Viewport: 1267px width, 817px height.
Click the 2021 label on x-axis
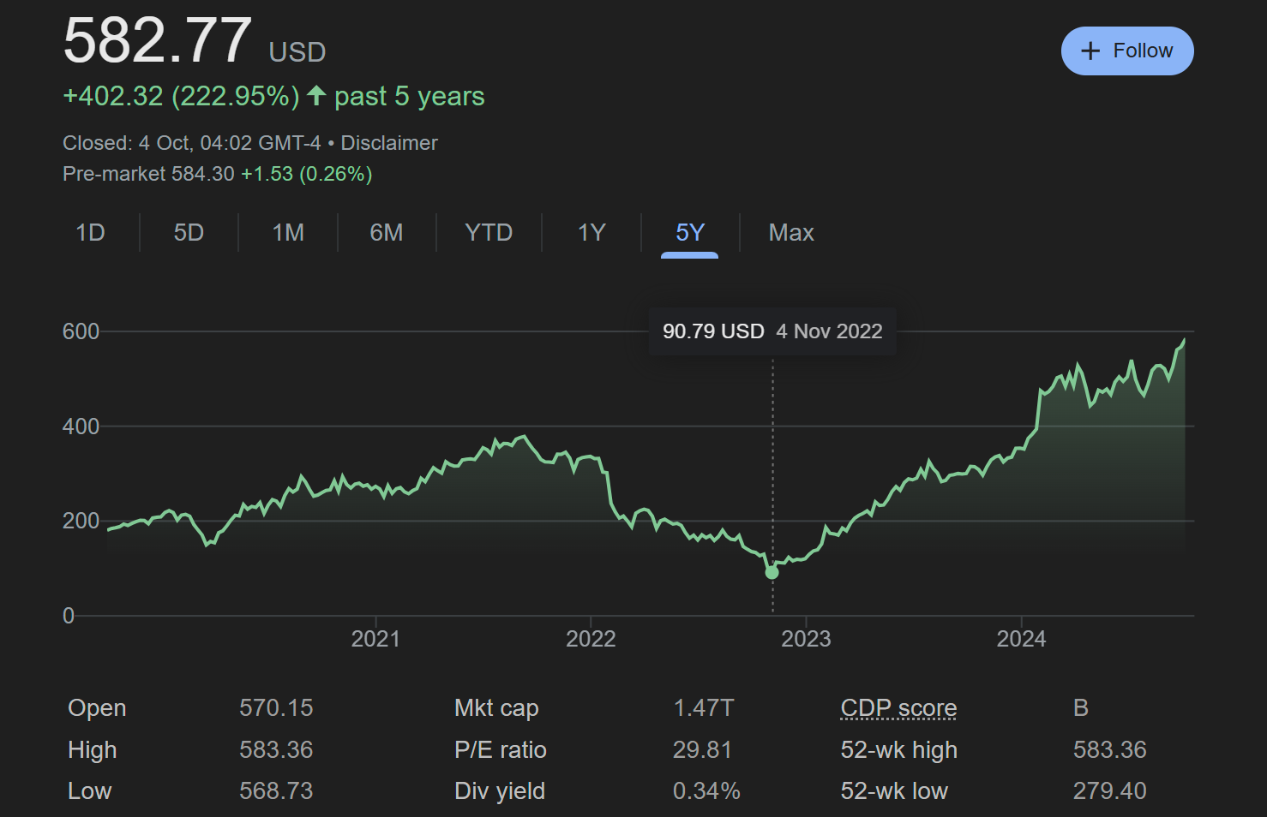pos(375,639)
